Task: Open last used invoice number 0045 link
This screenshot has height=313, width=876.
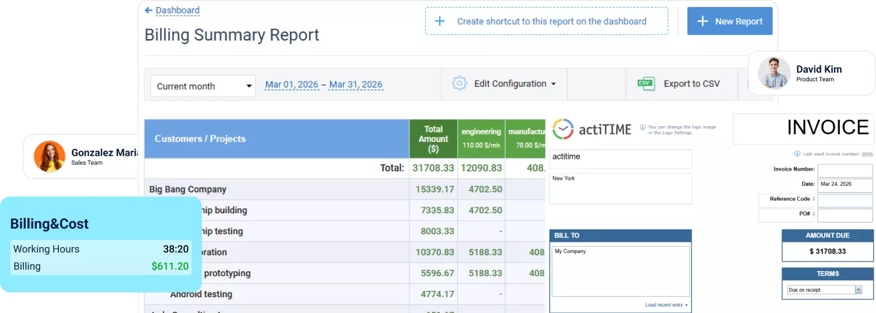Action: [x=867, y=154]
